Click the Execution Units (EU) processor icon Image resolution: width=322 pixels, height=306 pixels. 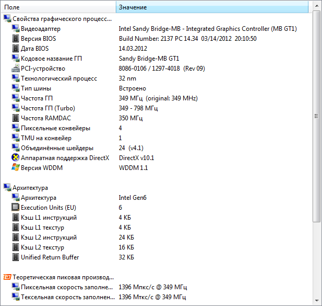tap(16, 208)
